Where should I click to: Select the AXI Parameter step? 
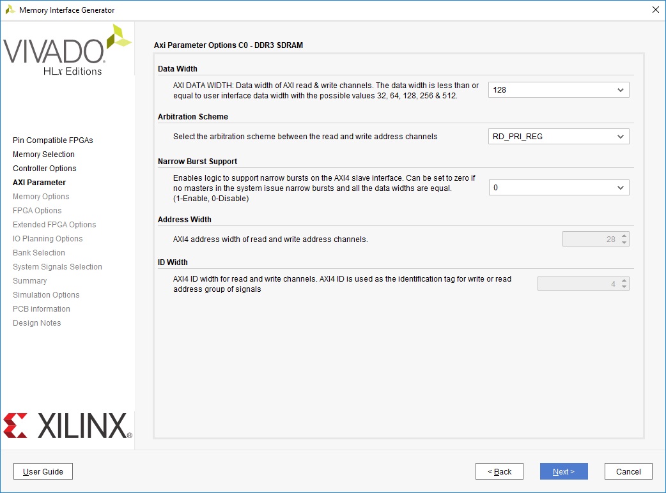[39, 183]
